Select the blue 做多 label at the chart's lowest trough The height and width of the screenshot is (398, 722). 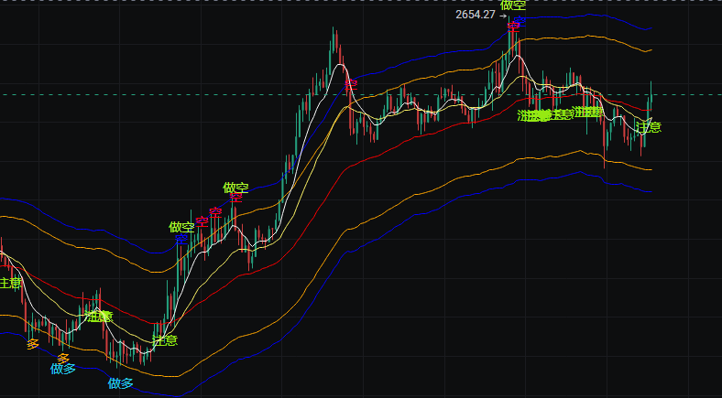click(121, 383)
